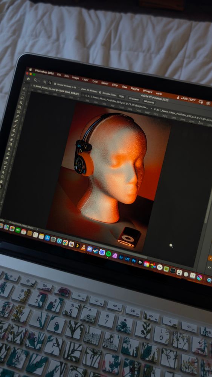Open the Layer menu

(x=85, y=80)
